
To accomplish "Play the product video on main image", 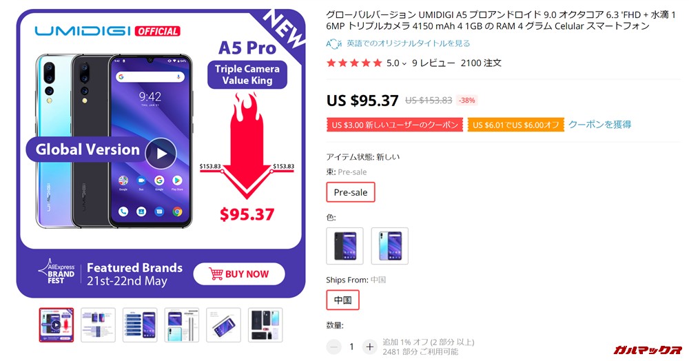I will click(x=161, y=153).
